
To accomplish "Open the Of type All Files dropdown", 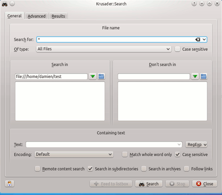I will (104, 49).
